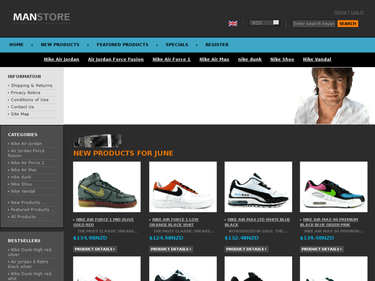
Task: Open Featured Products ... sidebar link
Action: (33, 210)
